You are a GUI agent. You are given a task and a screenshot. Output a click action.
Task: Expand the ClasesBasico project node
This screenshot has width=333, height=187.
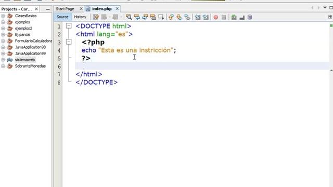(3, 16)
